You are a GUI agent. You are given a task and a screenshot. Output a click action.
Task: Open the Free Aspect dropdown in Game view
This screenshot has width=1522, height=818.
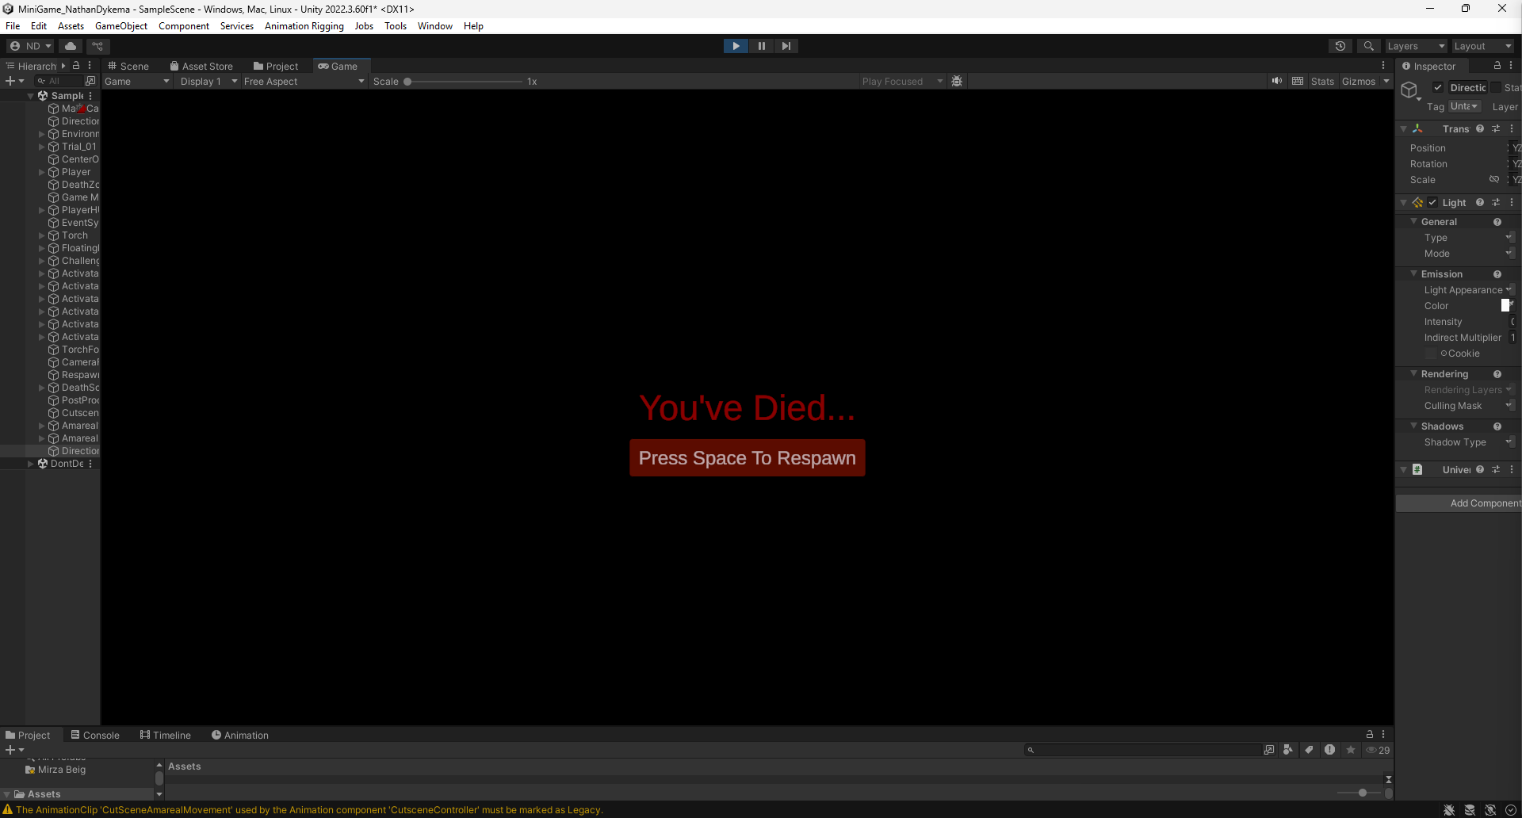[x=304, y=81]
